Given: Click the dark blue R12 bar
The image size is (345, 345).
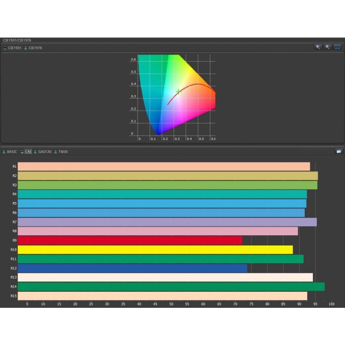Looking at the screenshot, I should click(x=132, y=268).
